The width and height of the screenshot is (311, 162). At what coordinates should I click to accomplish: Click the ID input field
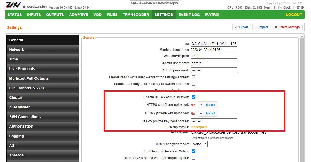coord(214,44)
